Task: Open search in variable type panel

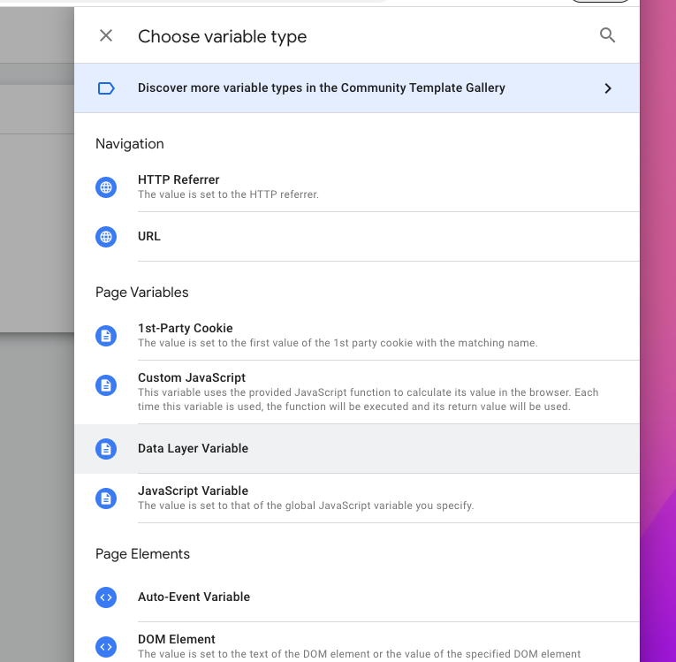Action: tap(607, 35)
